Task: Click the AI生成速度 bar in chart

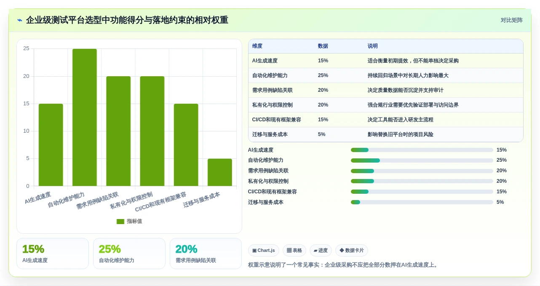Action: pos(51,145)
